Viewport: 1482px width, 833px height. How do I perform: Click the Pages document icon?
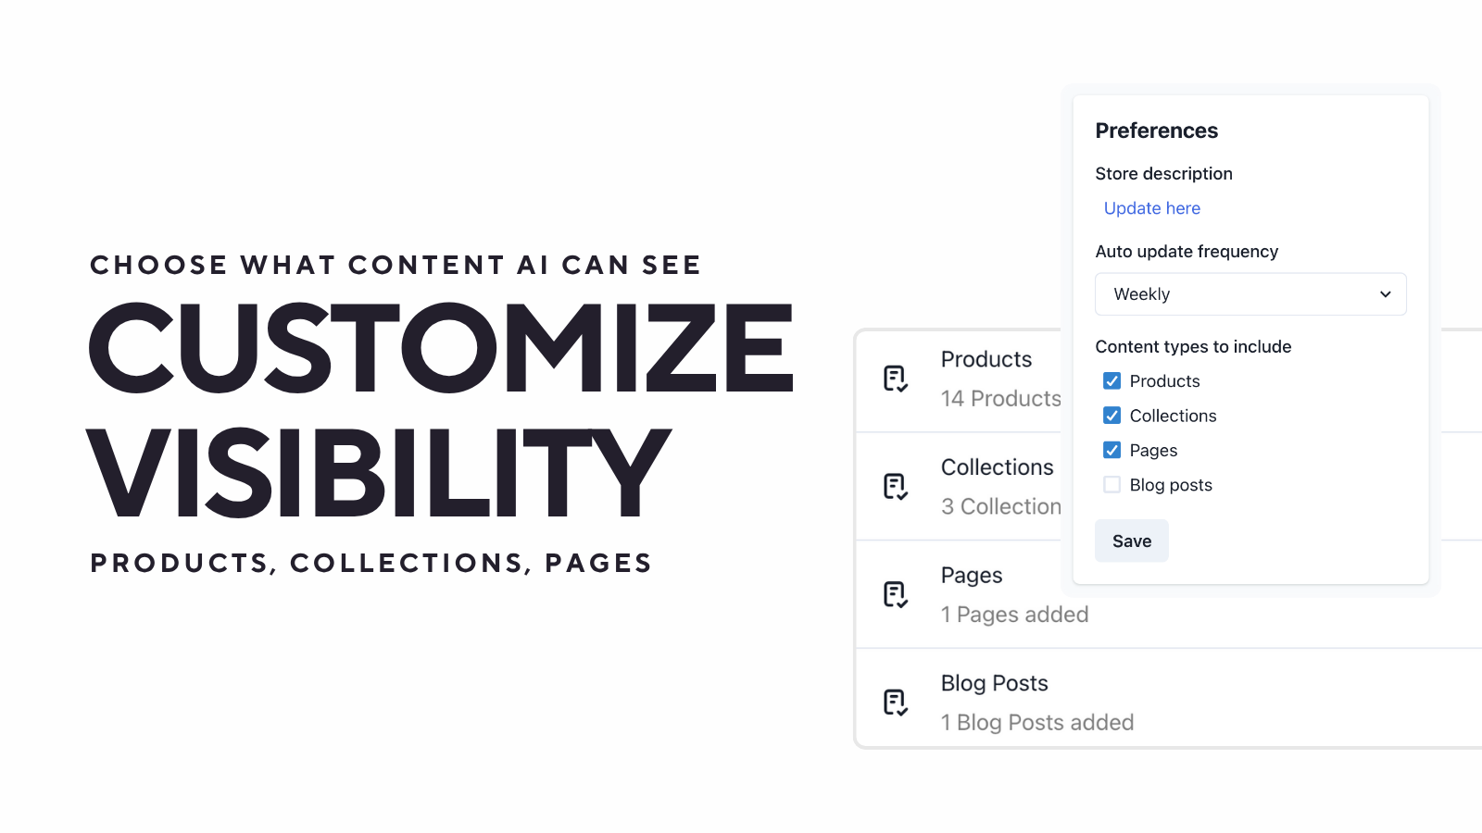pos(895,595)
